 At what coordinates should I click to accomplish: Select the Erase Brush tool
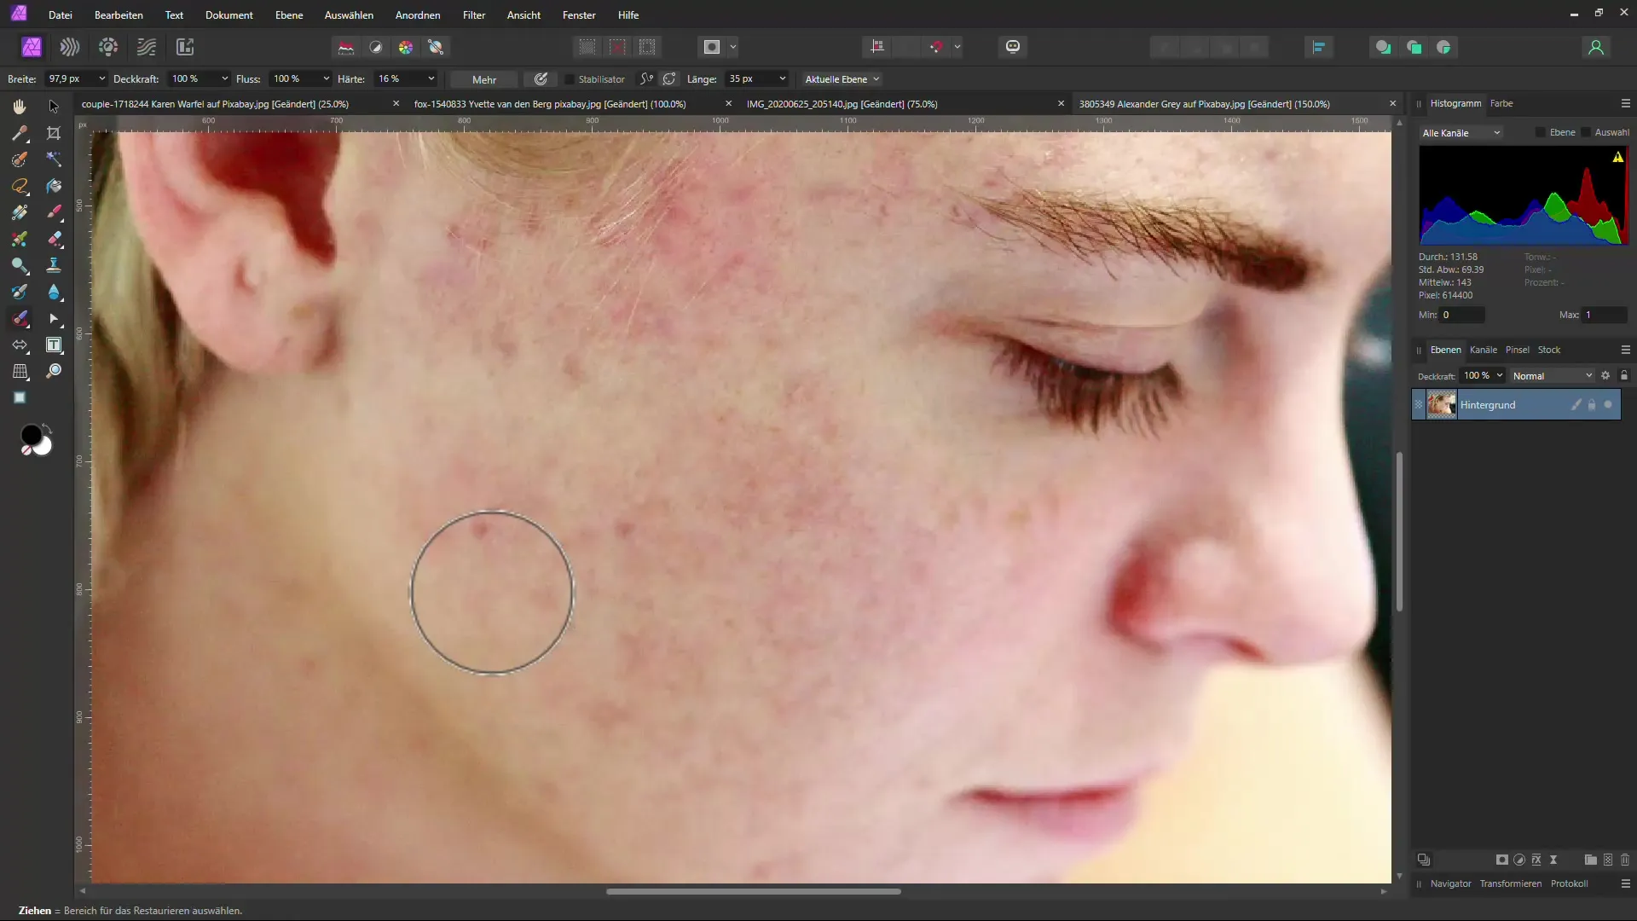[x=54, y=239]
